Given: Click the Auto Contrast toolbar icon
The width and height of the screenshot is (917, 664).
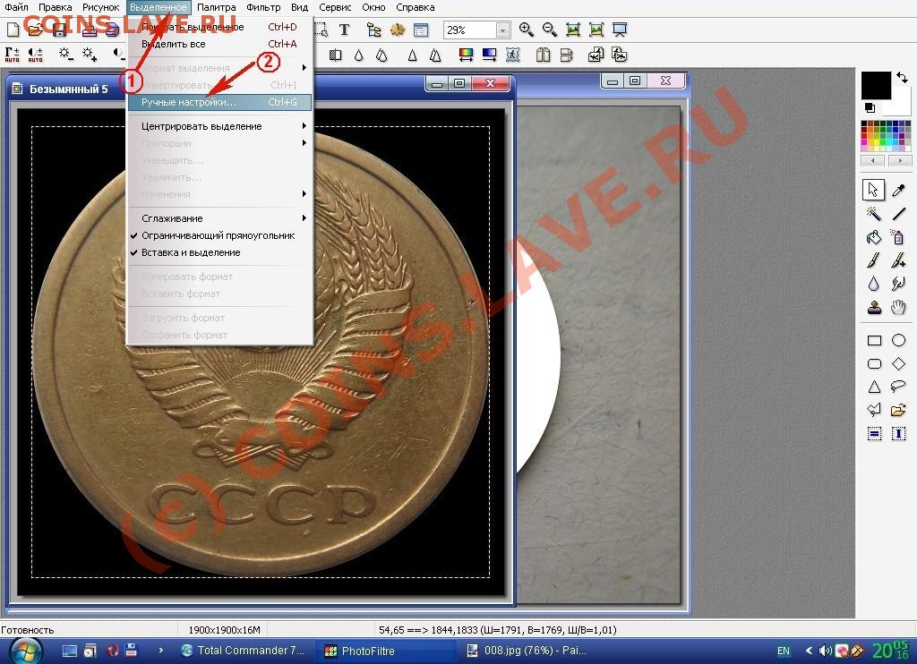Looking at the screenshot, I should 36,55.
